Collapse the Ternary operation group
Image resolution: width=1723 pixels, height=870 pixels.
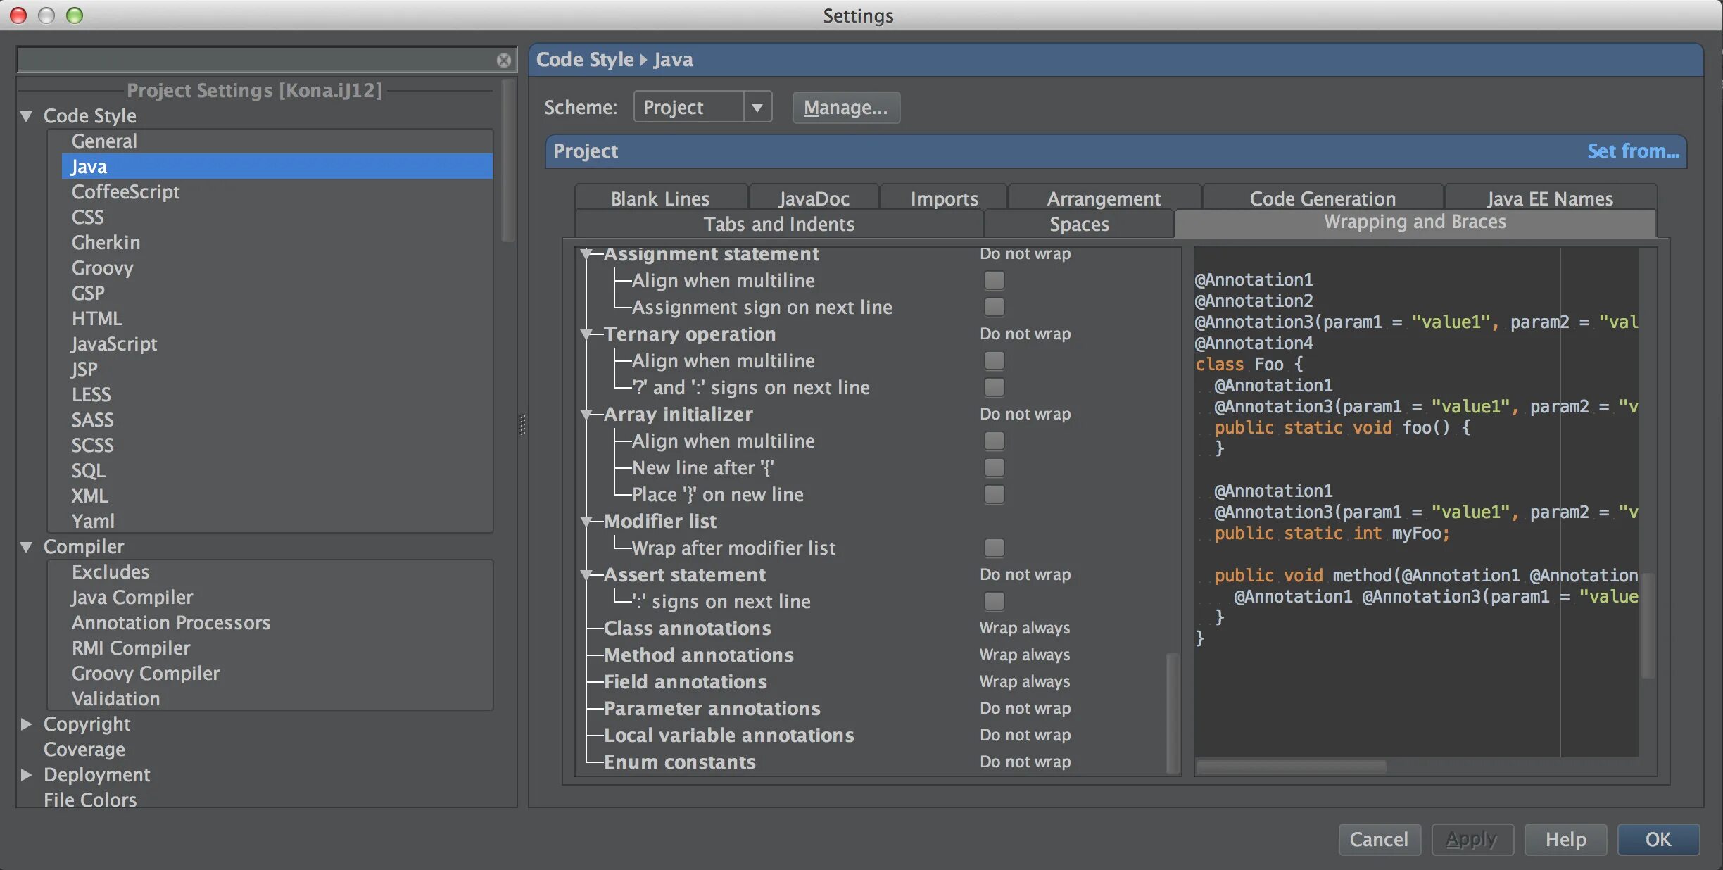[x=586, y=334]
